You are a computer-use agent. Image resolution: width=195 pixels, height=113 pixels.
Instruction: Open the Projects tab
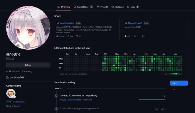(102, 7)
